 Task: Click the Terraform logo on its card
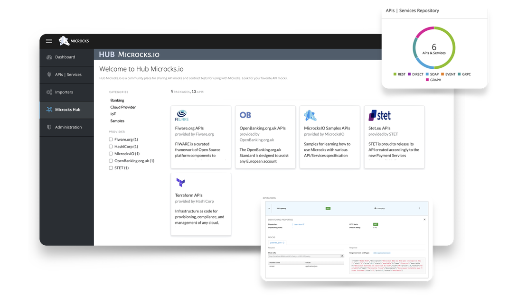click(x=180, y=182)
